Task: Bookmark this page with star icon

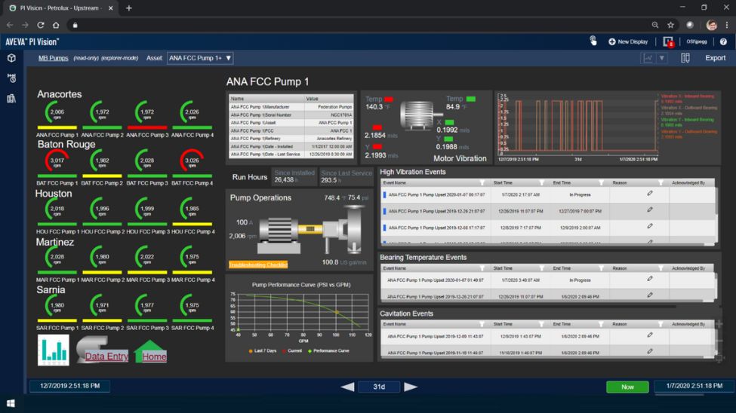Action: [x=671, y=25]
